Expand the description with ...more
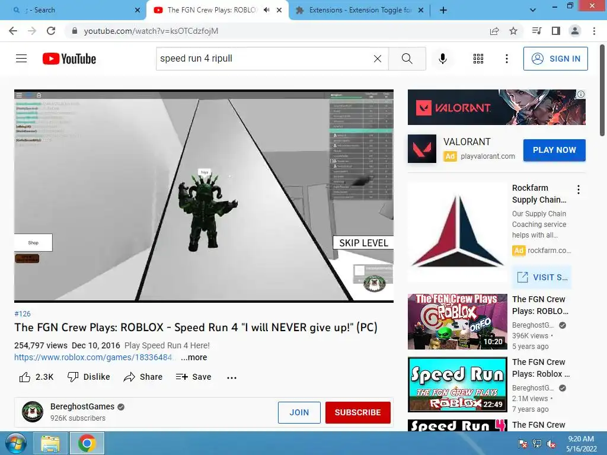The height and width of the screenshot is (455, 607). 194,357
